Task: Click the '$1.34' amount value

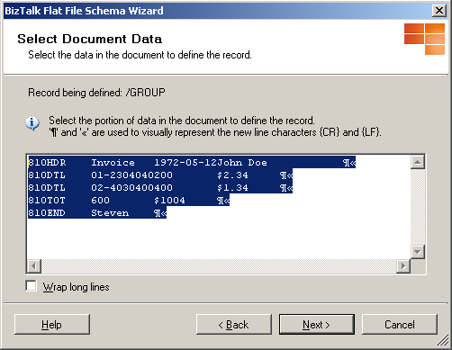Action: (232, 187)
